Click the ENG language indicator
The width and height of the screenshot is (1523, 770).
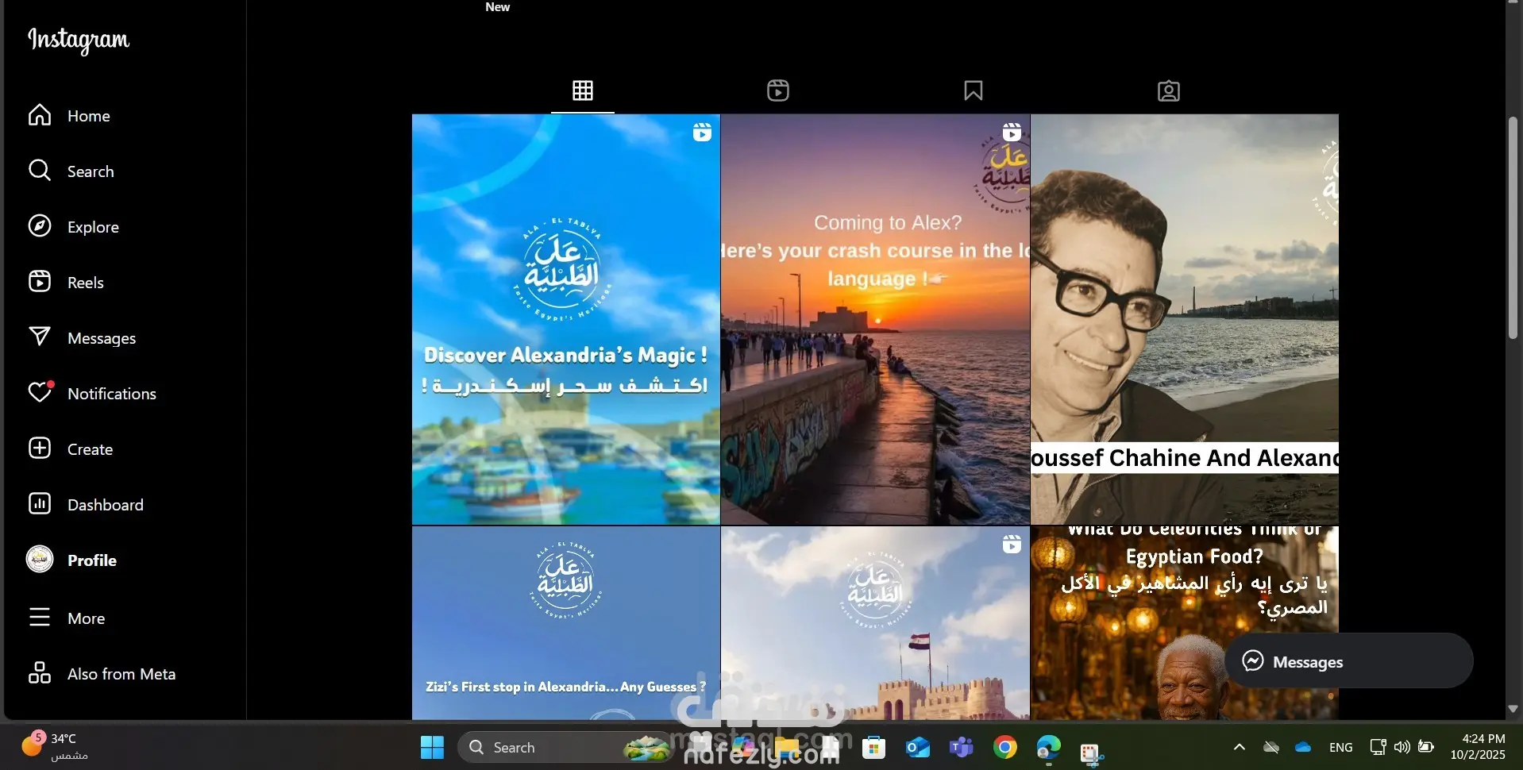(x=1341, y=747)
